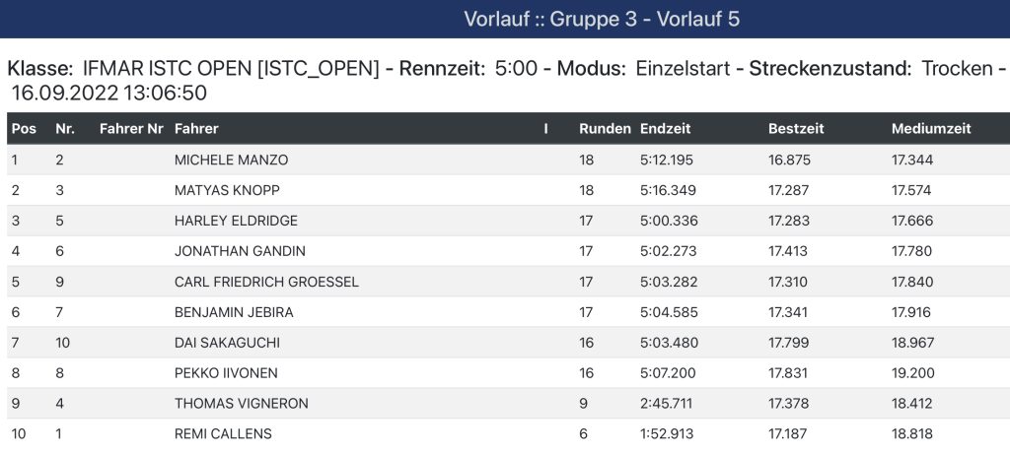
Task: Select driver MICHELE MANZO
Action: point(231,161)
